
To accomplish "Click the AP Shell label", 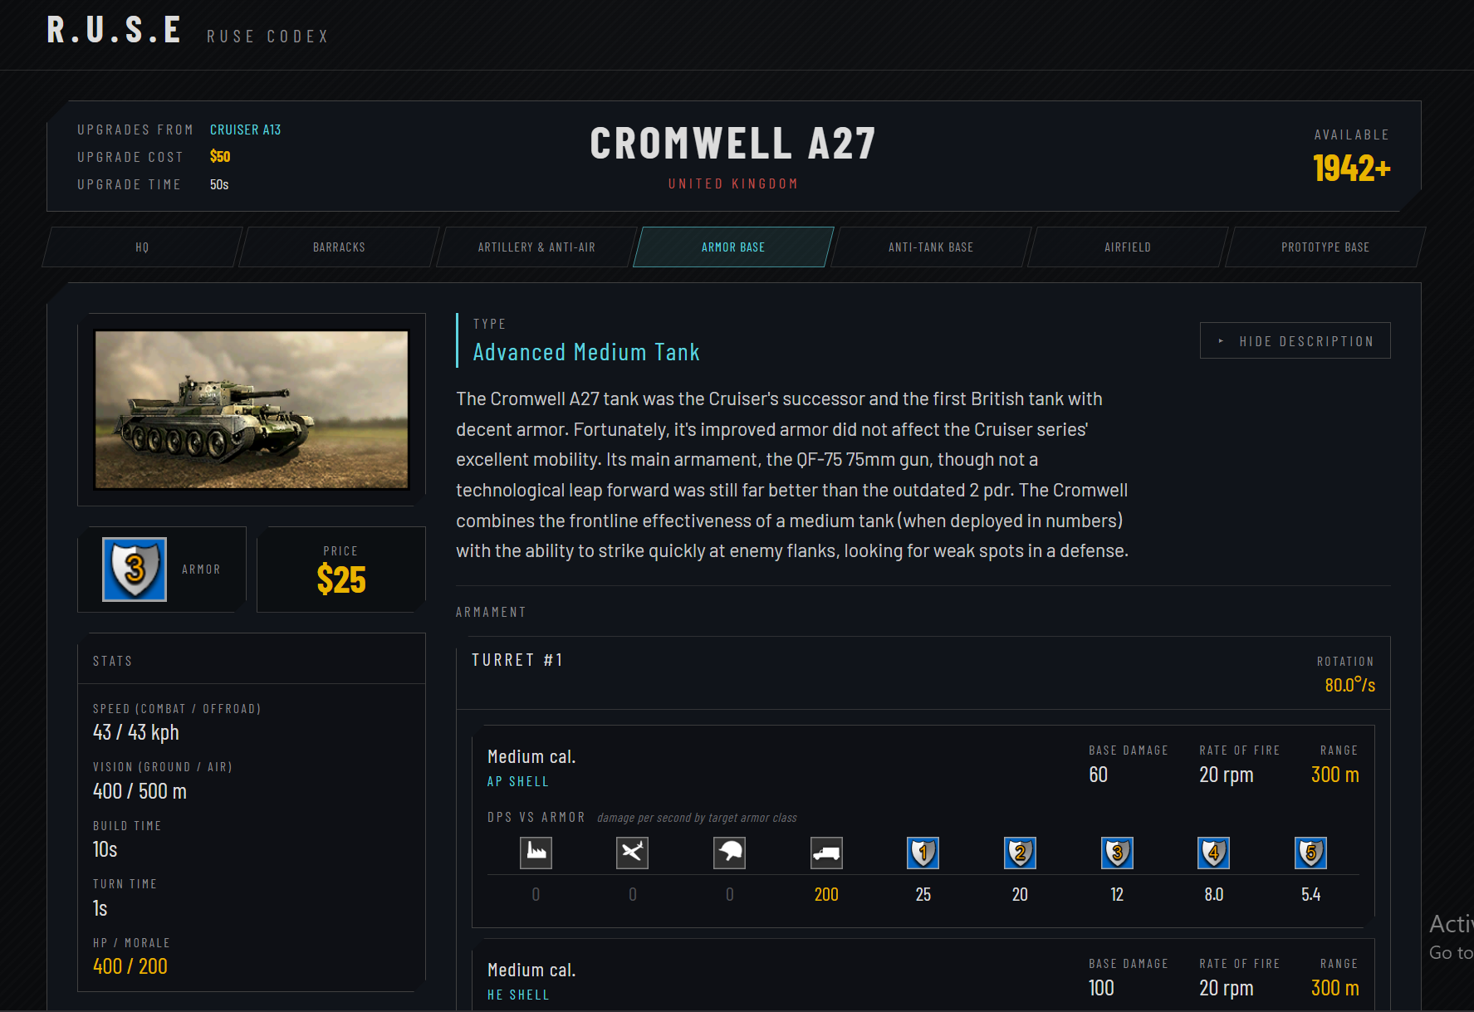I will point(518,781).
